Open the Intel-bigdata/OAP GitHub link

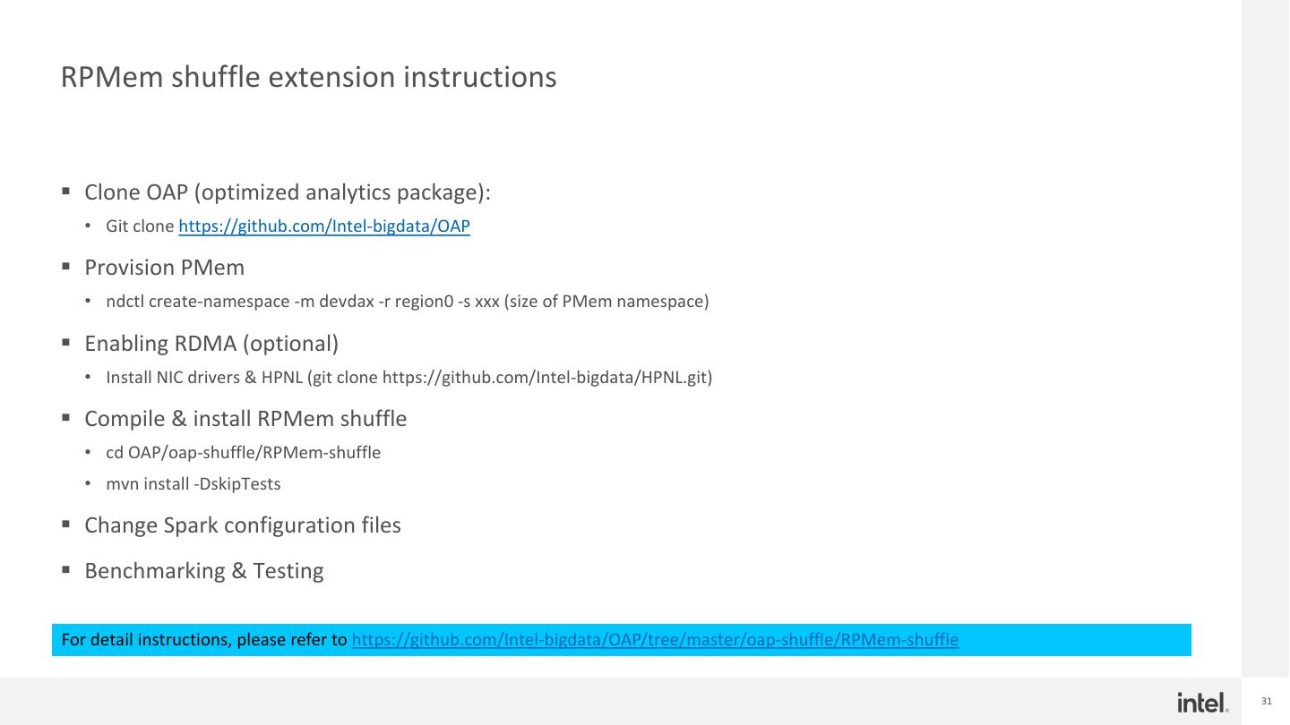coord(324,226)
